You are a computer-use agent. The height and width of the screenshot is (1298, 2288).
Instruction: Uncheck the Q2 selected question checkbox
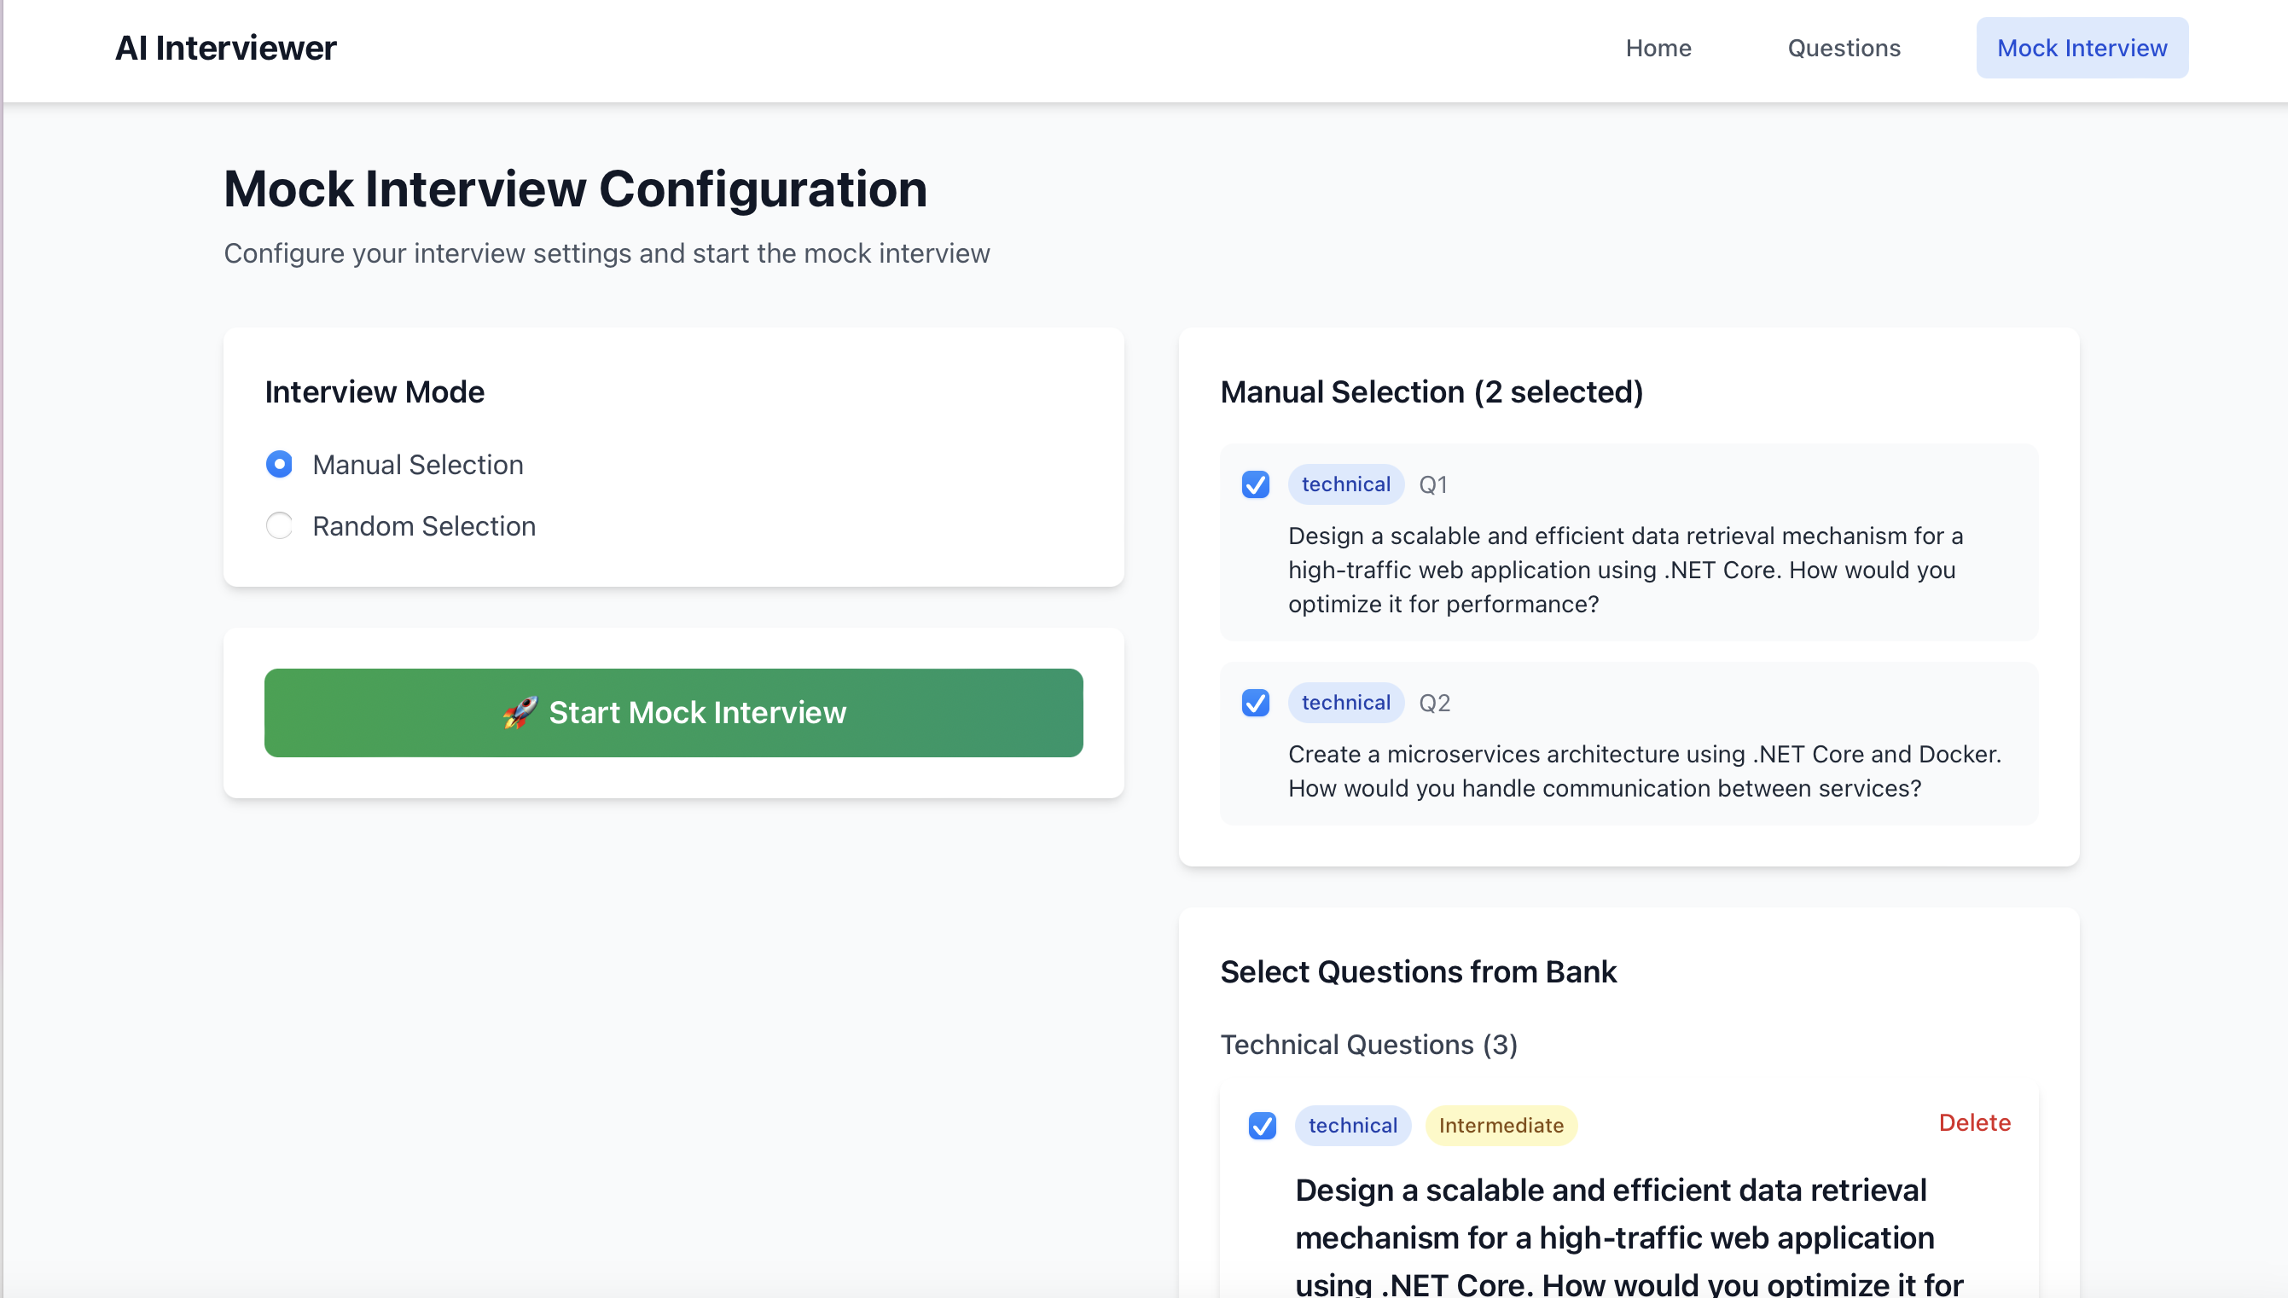[x=1256, y=704]
